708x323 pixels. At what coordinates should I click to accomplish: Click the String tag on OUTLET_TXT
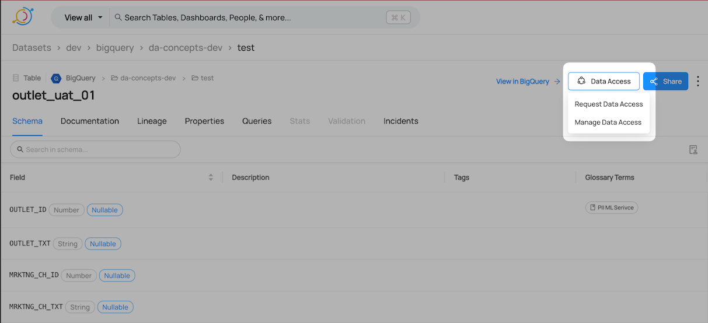coord(68,244)
